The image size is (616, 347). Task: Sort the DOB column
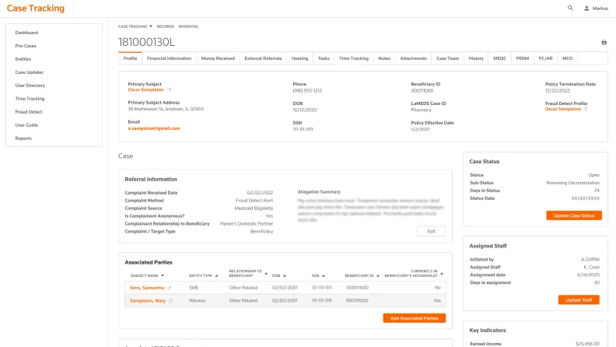point(285,275)
